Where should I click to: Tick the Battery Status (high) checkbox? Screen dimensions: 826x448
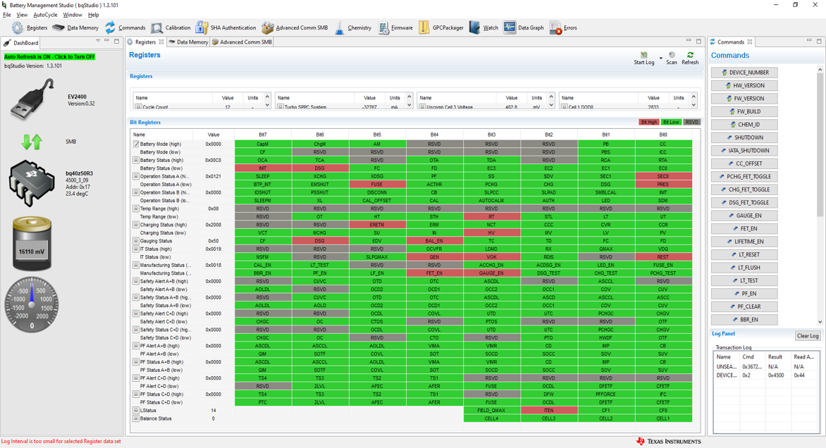pyautogui.click(x=136, y=160)
